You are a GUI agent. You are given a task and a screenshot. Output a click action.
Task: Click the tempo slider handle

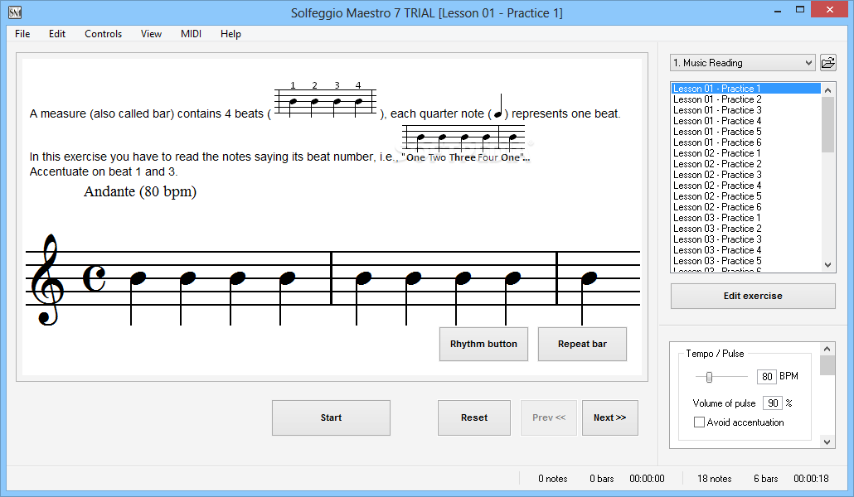pos(709,377)
